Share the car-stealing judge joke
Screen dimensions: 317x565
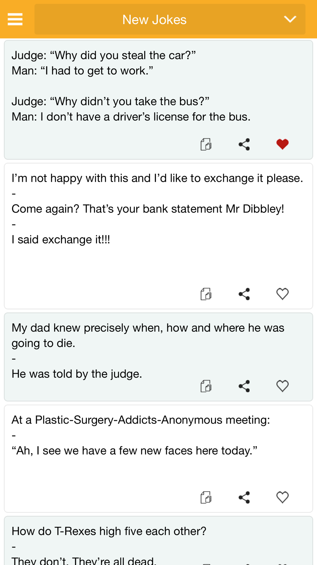click(x=244, y=144)
